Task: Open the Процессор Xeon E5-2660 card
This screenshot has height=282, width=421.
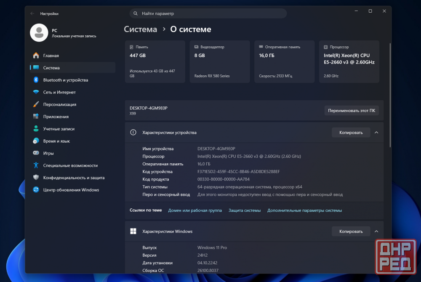Action: coord(349,62)
